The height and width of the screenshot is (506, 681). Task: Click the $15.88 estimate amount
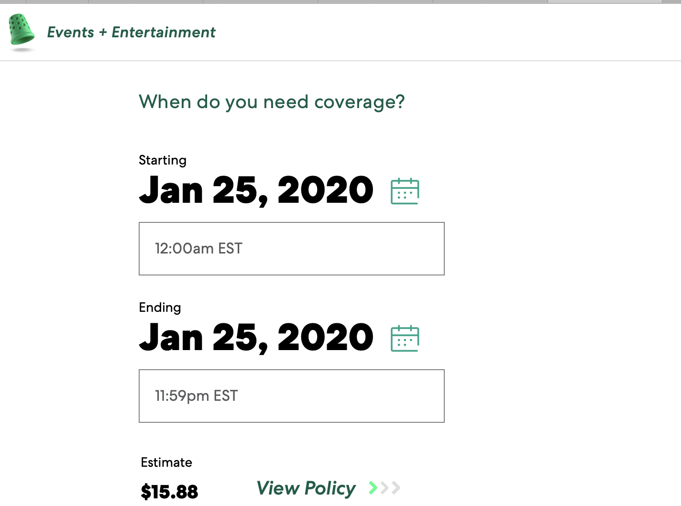pos(169,492)
